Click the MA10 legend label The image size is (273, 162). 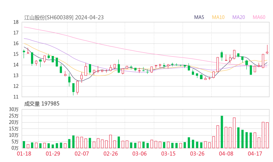click(218, 17)
